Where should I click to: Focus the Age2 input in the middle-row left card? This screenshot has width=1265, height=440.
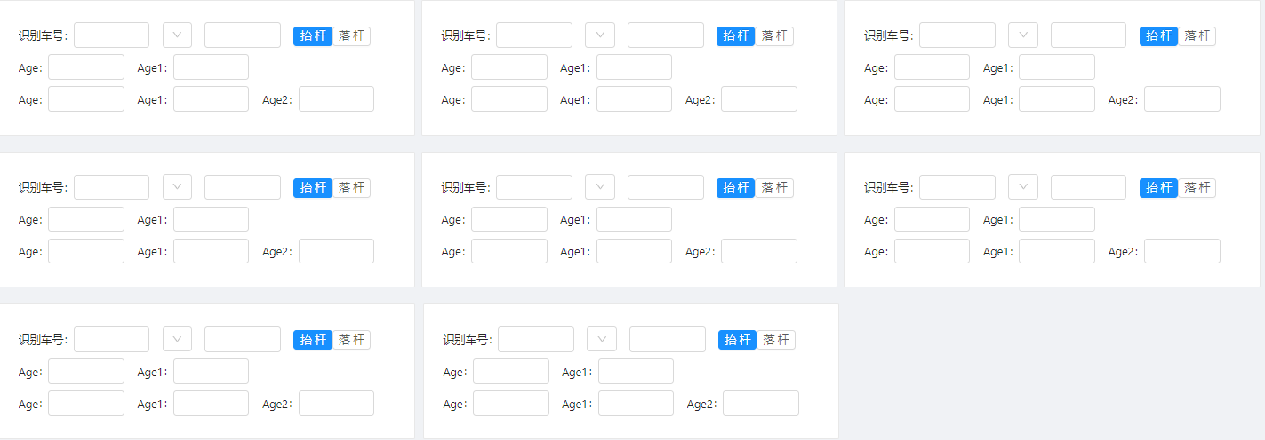tap(336, 252)
